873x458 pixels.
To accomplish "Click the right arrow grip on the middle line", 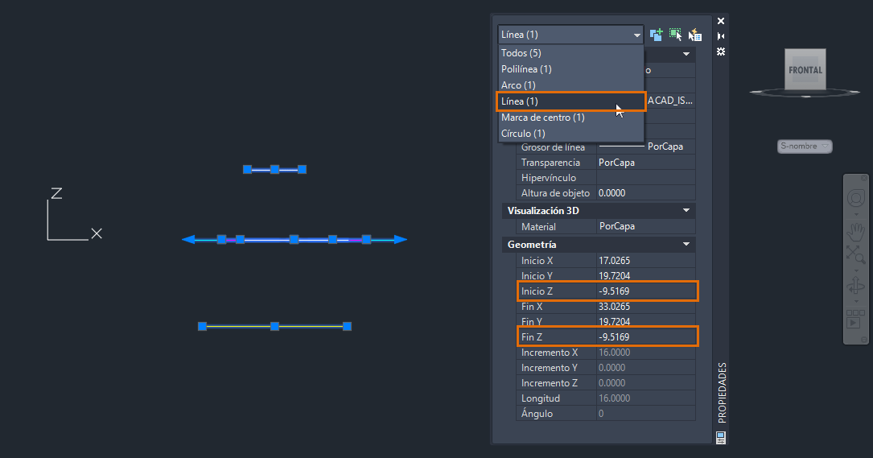I will [401, 240].
